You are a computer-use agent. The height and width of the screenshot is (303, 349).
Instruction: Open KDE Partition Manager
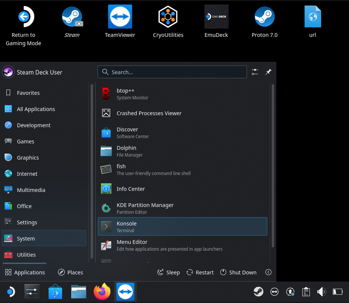click(x=182, y=208)
